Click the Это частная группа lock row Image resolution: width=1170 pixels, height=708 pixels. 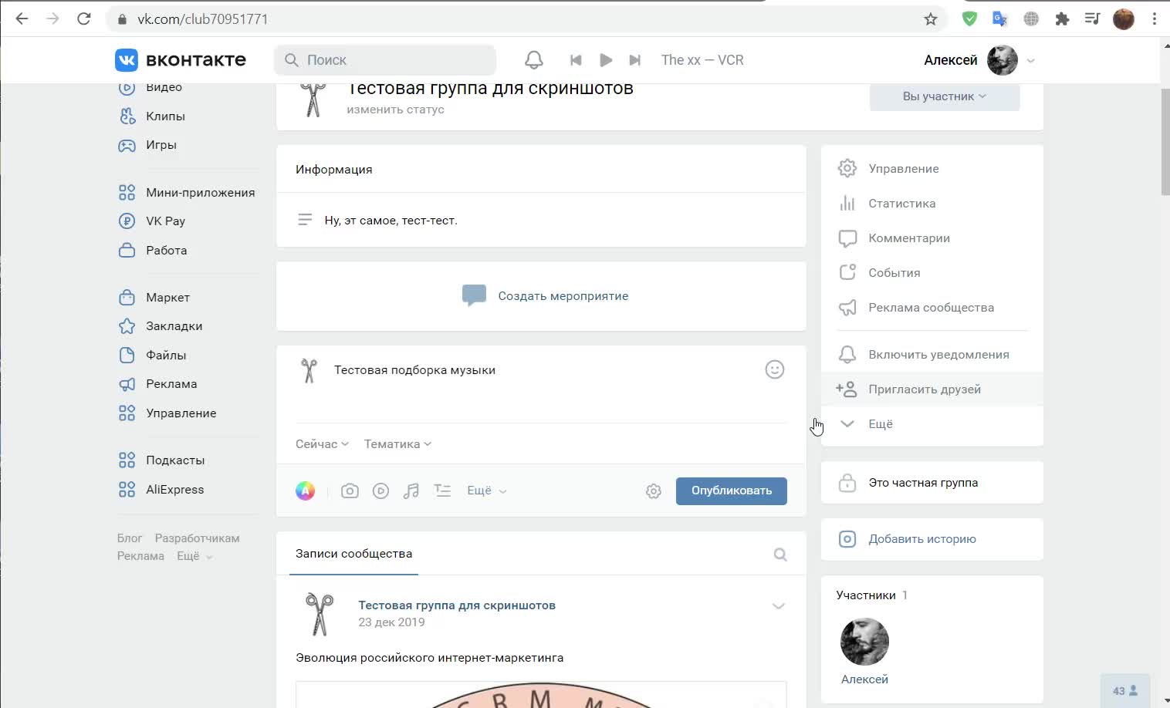pyautogui.click(x=932, y=483)
